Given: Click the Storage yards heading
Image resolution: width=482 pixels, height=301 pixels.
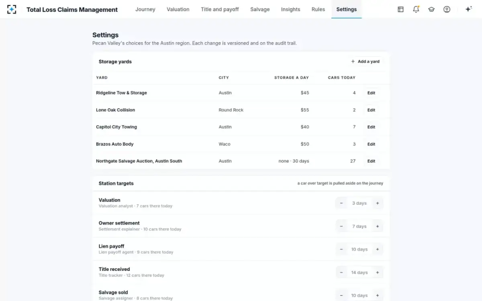Looking at the screenshot, I should click(115, 61).
